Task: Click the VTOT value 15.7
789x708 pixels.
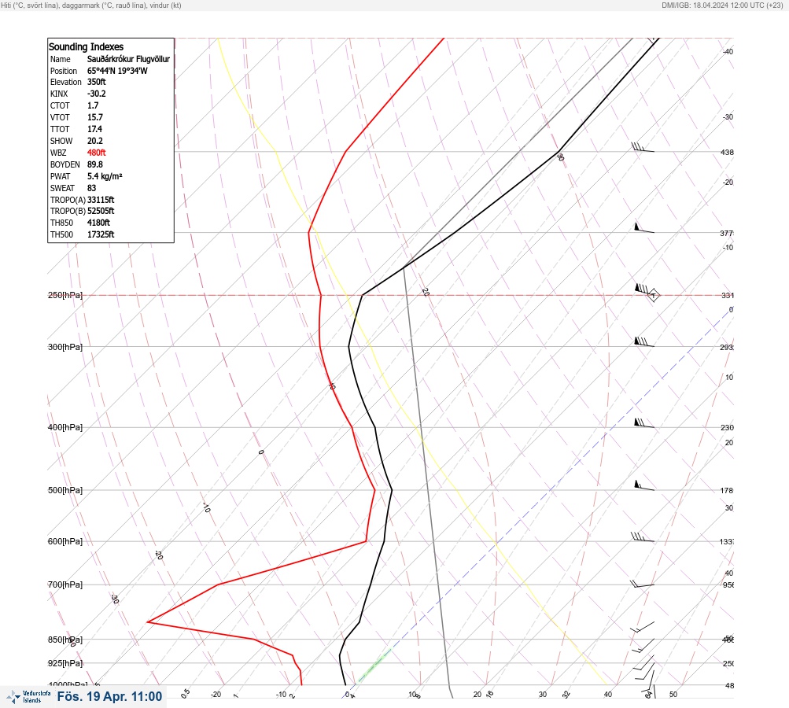Action: 94,117
